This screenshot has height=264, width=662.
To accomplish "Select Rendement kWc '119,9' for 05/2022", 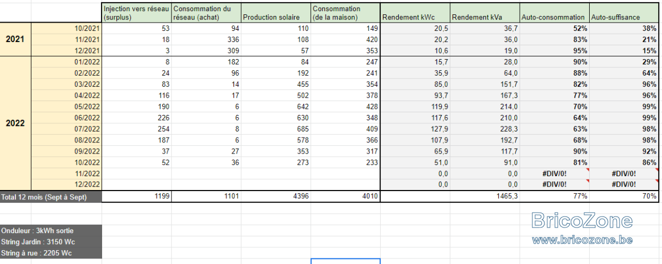I will coord(415,107).
